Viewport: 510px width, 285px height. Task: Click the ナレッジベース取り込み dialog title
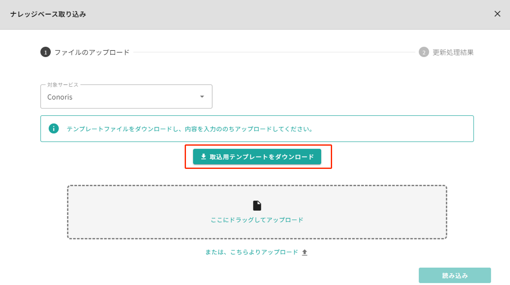pyautogui.click(x=47, y=14)
